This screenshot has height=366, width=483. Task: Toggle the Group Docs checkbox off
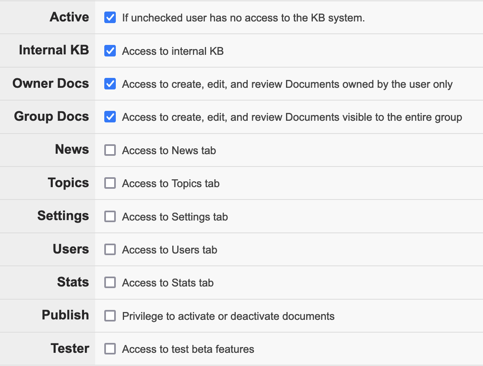click(110, 117)
